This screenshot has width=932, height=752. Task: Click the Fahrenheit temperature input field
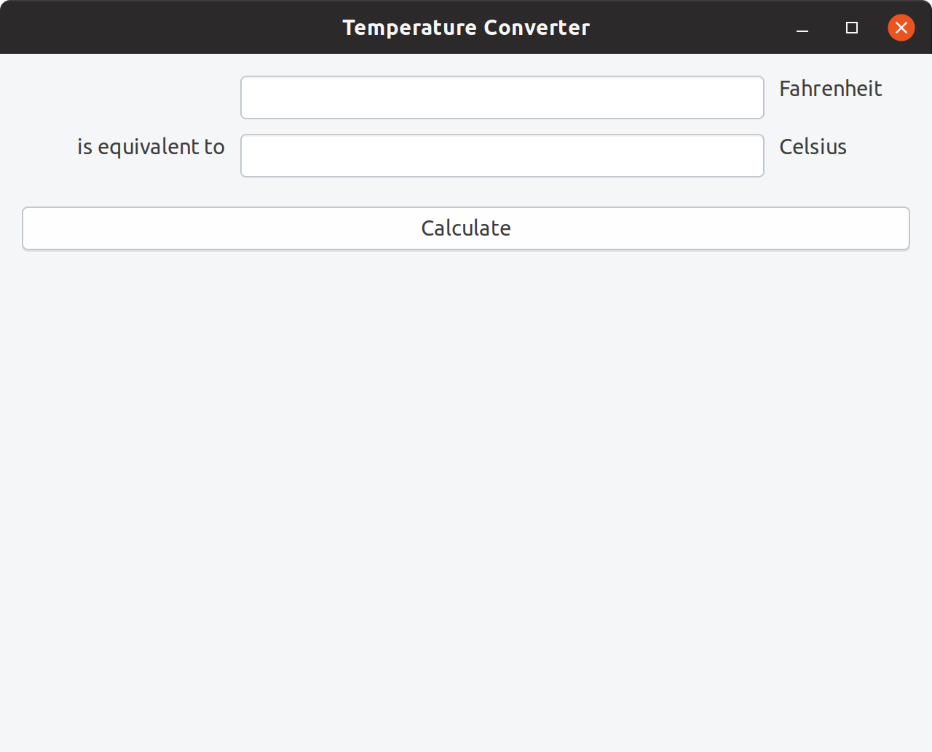pyautogui.click(x=502, y=97)
